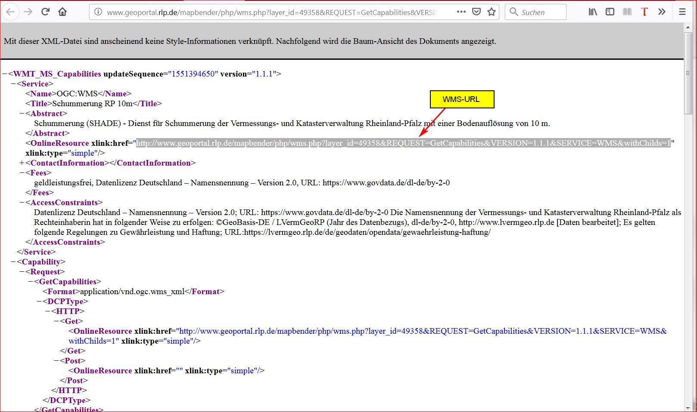Collapse the Capability XML node
Image resolution: width=697 pixels, height=412 pixels.
13,262
